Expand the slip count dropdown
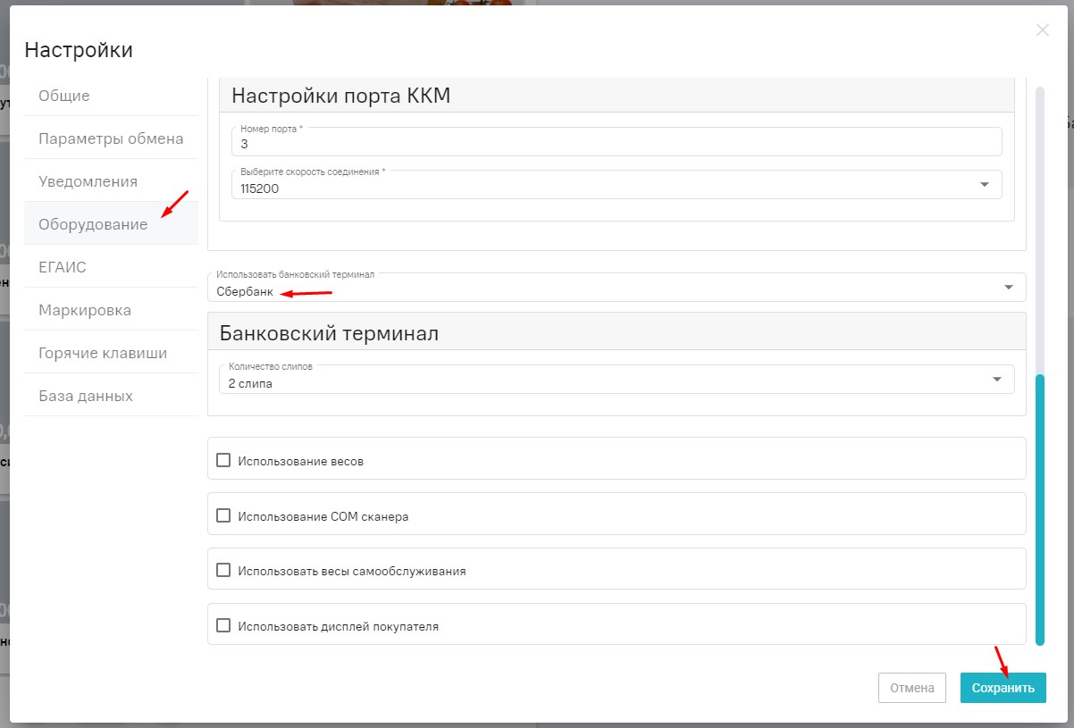 (997, 380)
